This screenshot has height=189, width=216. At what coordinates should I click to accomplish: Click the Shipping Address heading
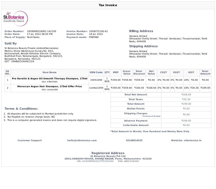click(143, 46)
